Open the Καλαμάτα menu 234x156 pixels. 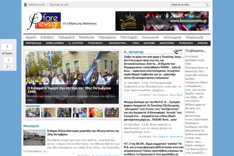click(66, 37)
